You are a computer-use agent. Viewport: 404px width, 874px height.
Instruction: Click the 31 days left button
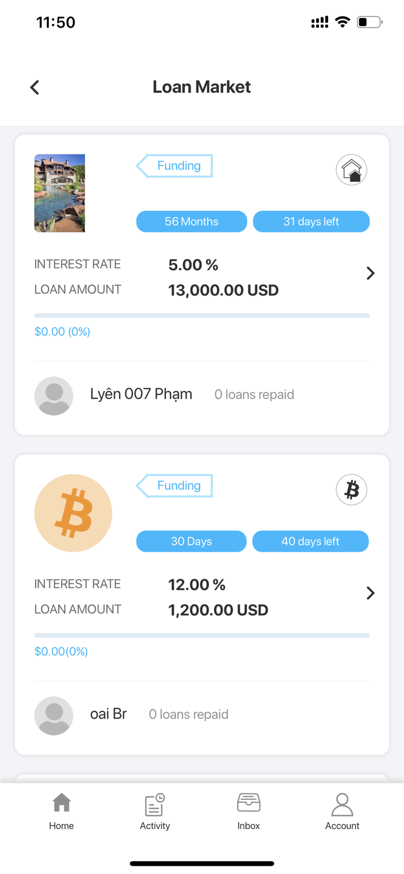click(311, 221)
